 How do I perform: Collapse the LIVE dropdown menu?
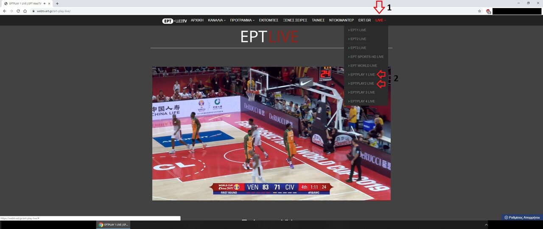coord(381,20)
